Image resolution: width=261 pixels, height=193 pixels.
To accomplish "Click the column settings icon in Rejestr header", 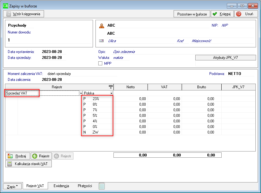I will pos(111,87).
